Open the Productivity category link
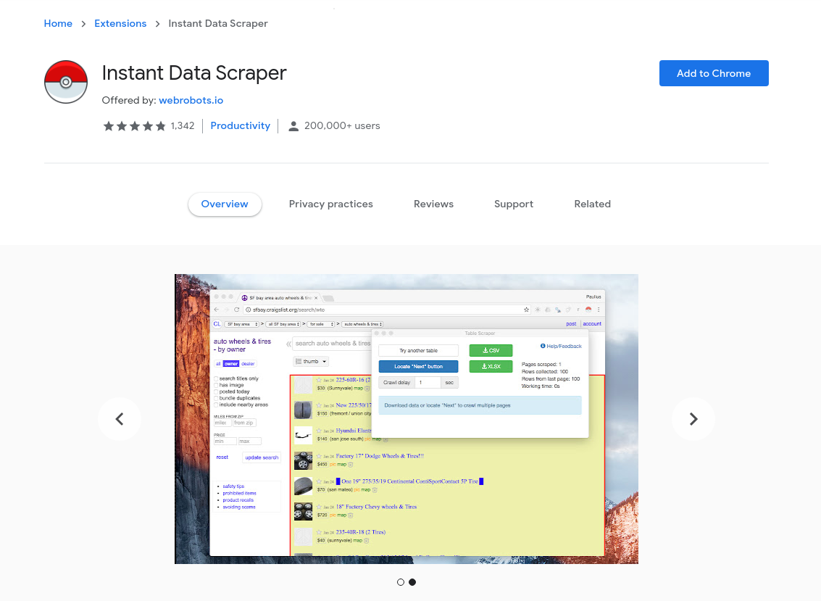The image size is (821, 601). 241,125
